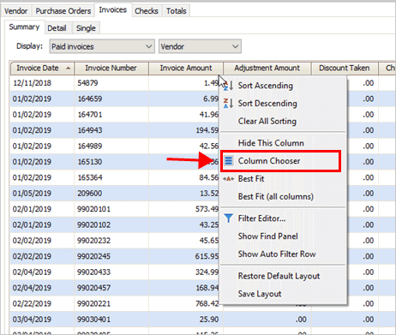Click the Filter Editor funnel icon
The height and width of the screenshot is (335, 396).
229,218
